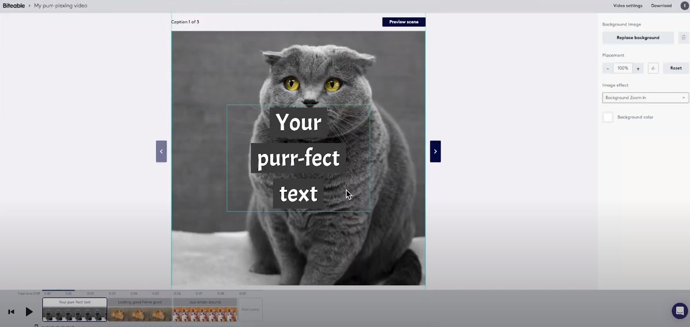Click the timeline 0:06 marker
This screenshot has height=327, width=690.
coord(177,293)
